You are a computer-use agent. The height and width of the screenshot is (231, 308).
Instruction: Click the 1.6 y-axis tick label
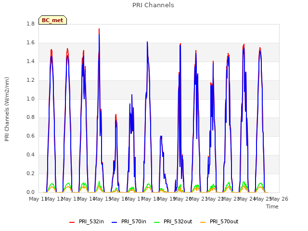[x=30, y=43]
